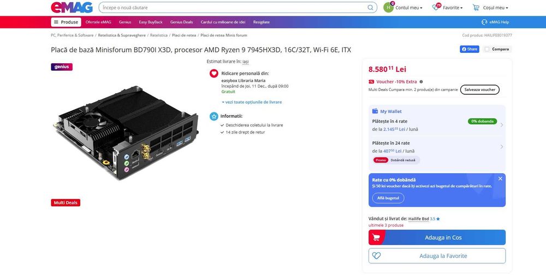Click the Adauga in Cos button
This screenshot has width=546, height=277.
tap(437, 237)
